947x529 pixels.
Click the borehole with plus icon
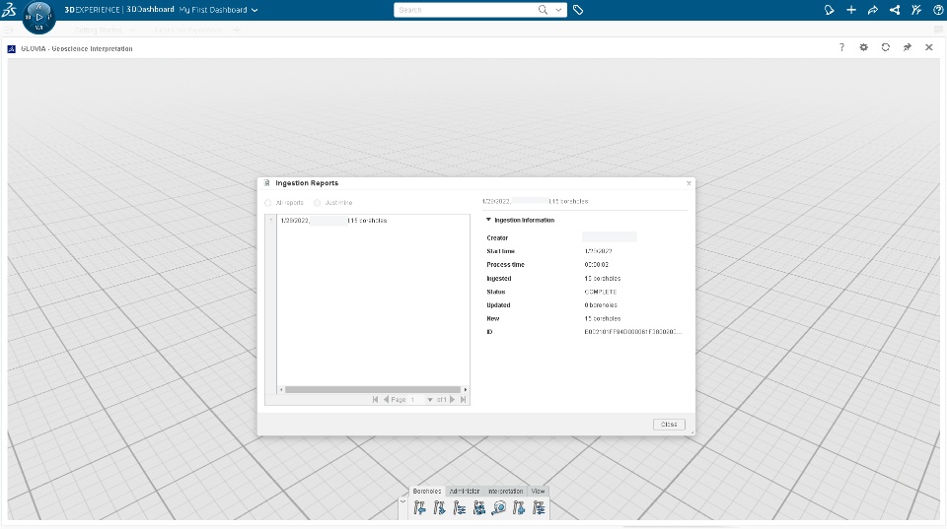(x=519, y=508)
